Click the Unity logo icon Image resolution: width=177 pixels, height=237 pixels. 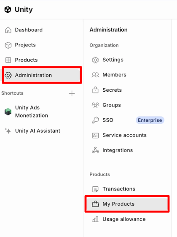click(8, 10)
